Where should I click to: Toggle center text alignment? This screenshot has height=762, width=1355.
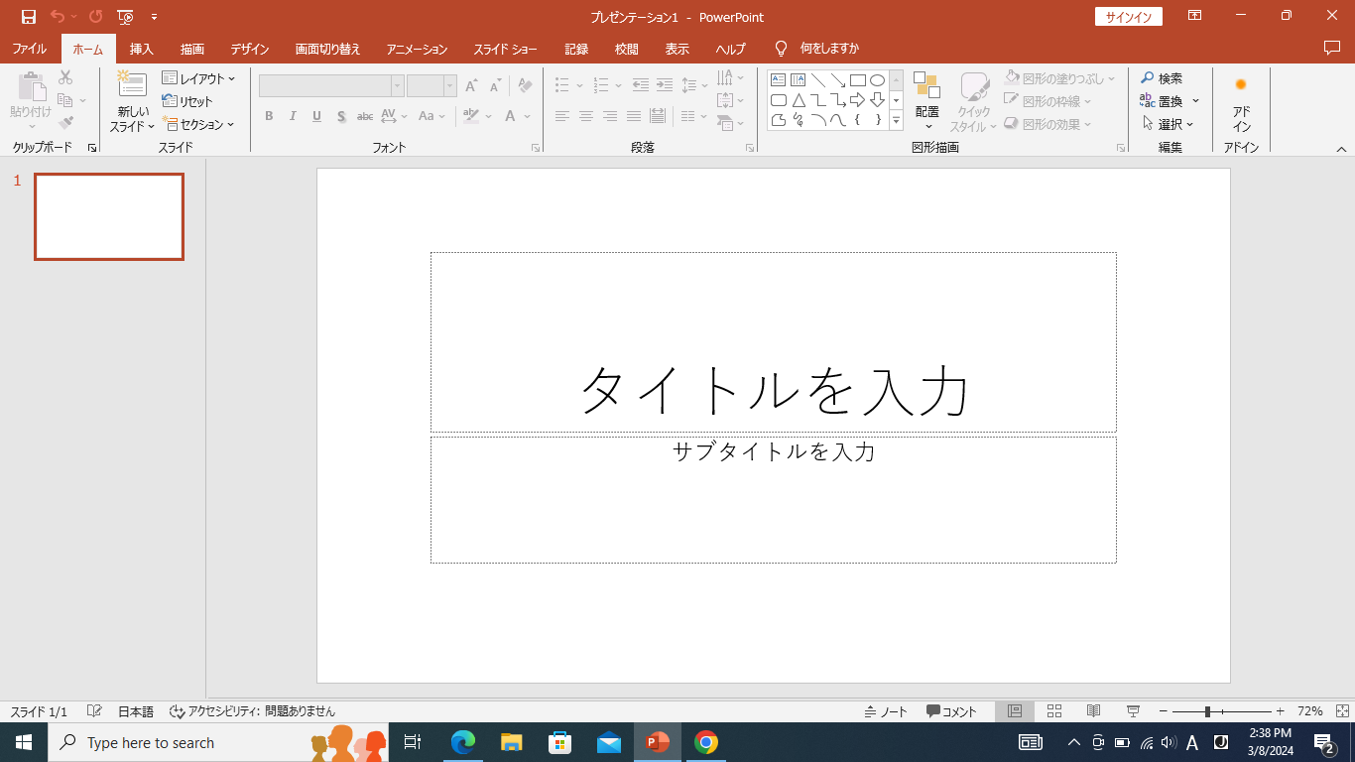[586, 116]
